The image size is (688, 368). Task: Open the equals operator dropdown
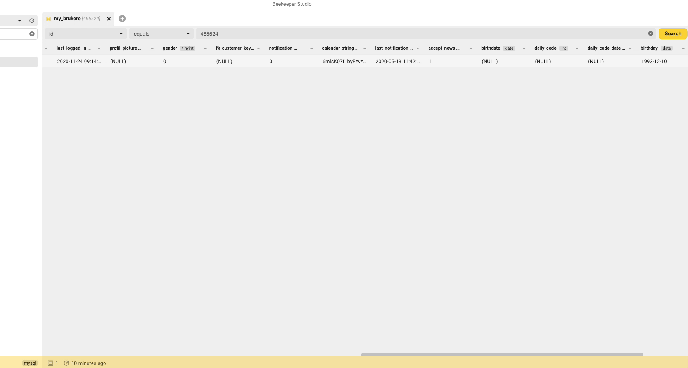click(161, 34)
